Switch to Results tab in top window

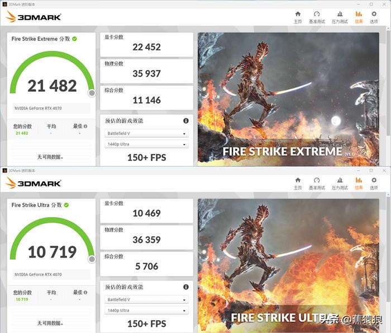[359, 17]
